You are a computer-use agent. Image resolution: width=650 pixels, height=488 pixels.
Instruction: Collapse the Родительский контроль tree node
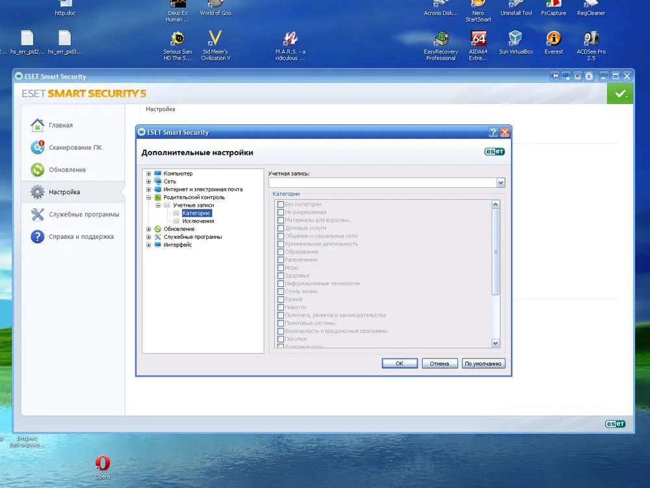(149, 197)
